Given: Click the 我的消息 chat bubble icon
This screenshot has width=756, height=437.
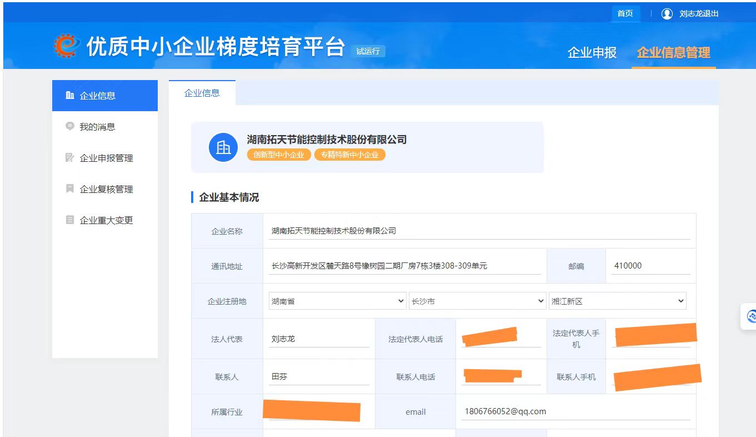Looking at the screenshot, I should 69,126.
